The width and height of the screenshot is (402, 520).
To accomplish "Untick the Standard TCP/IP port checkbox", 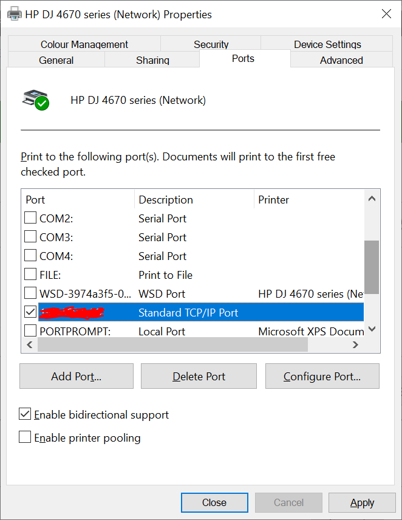I will (x=30, y=313).
